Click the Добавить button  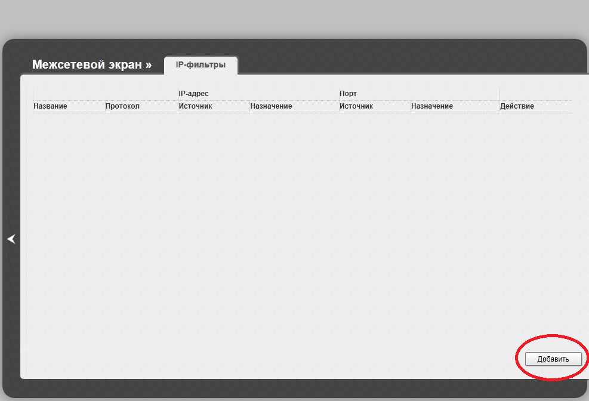click(553, 359)
